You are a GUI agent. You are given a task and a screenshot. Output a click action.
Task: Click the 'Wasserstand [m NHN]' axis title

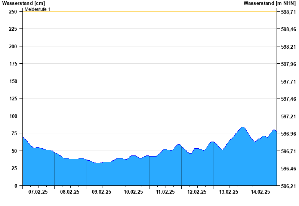pos(269,3)
